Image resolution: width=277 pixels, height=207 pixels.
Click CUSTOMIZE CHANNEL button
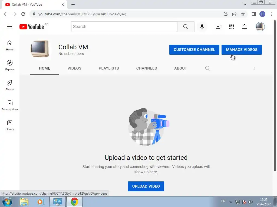point(194,50)
